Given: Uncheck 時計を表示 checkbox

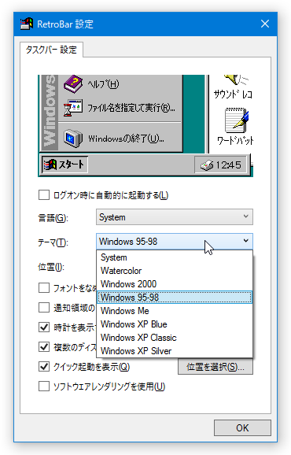Looking at the screenshot, I should coord(44,327).
